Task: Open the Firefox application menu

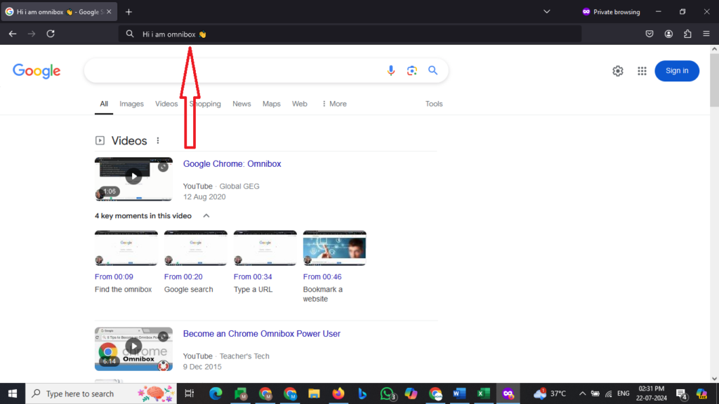Action: pyautogui.click(x=706, y=34)
